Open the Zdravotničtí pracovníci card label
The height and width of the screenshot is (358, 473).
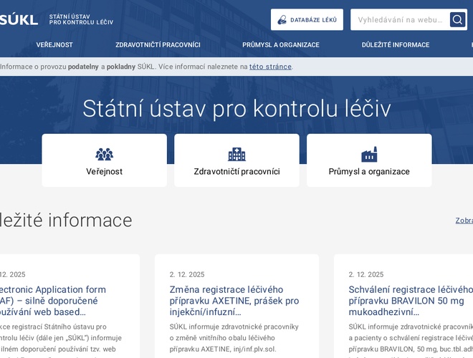point(236,172)
